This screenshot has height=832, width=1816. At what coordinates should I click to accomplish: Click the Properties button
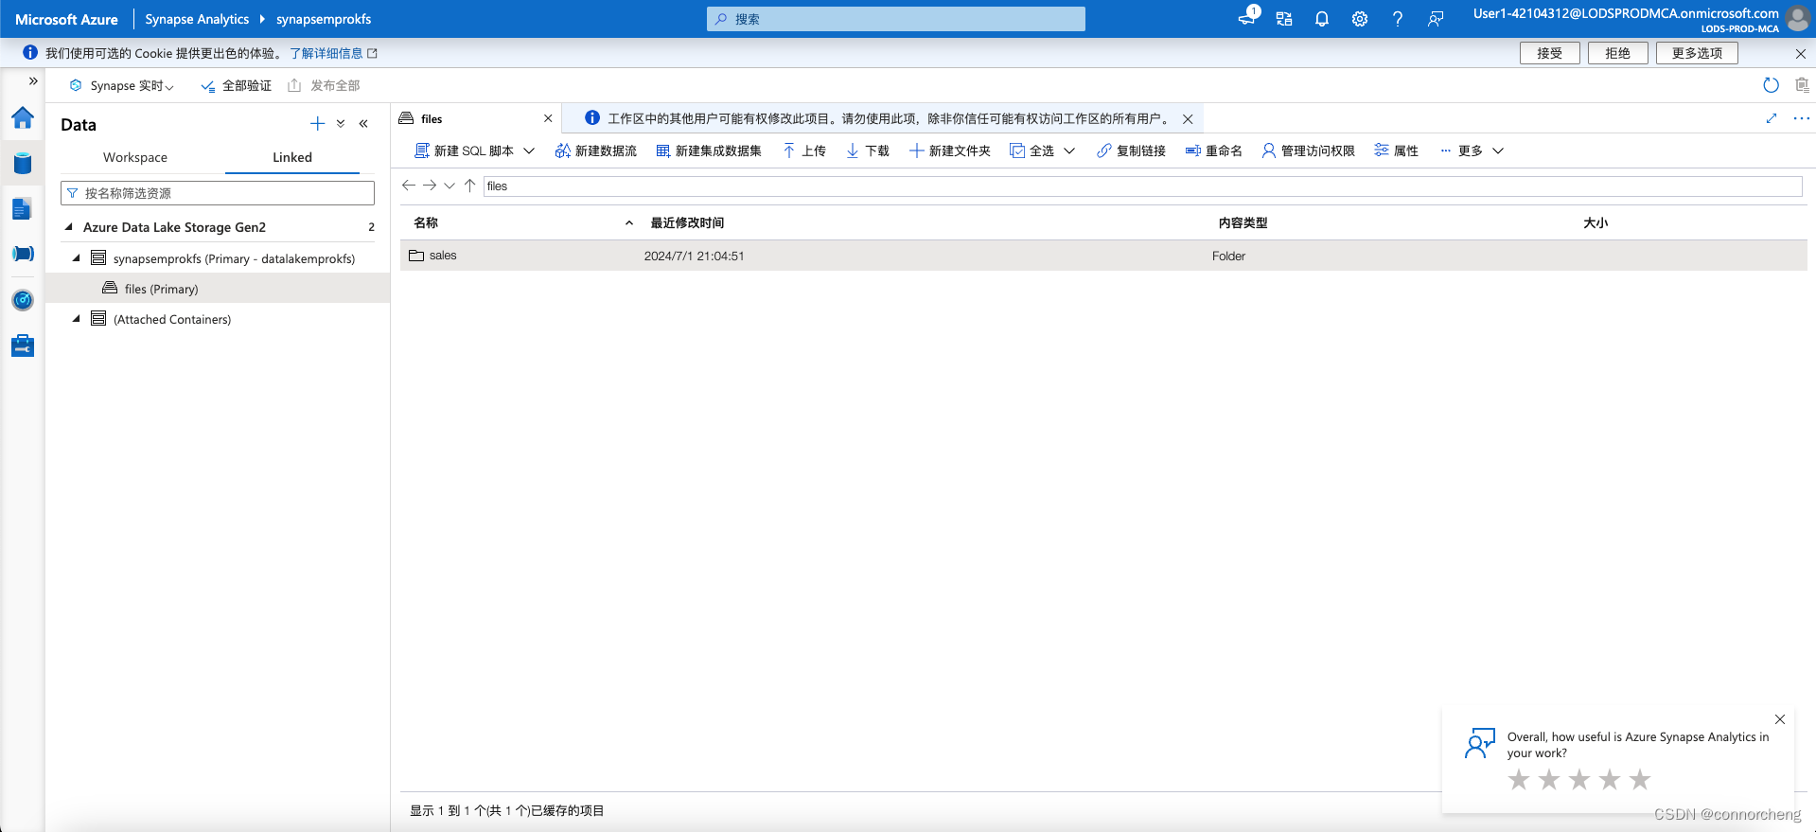(x=1397, y=150)
